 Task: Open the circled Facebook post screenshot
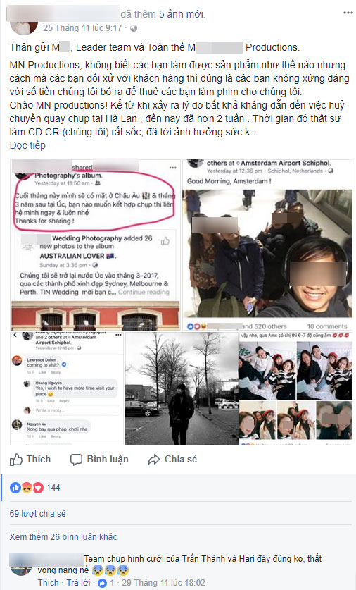[96, 245]
